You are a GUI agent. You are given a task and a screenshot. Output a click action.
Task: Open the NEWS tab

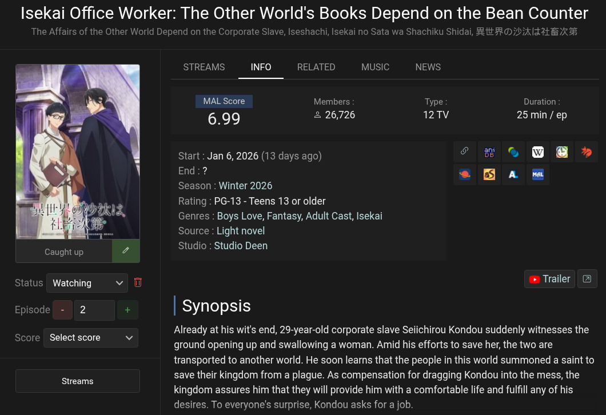pyautogui.click(x=428, y=67)
